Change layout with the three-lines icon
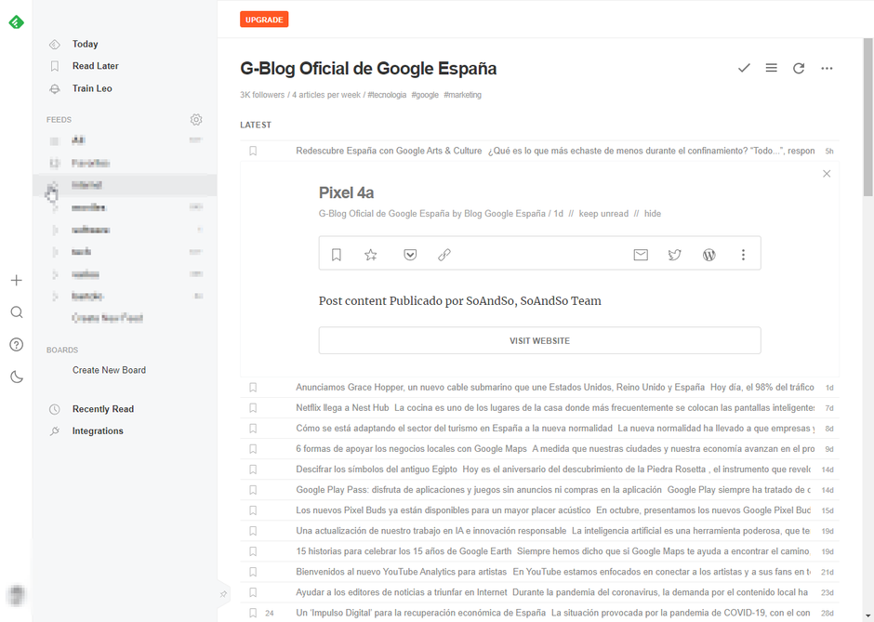Screen dimensions: 874x622 (x=772, y=68)
